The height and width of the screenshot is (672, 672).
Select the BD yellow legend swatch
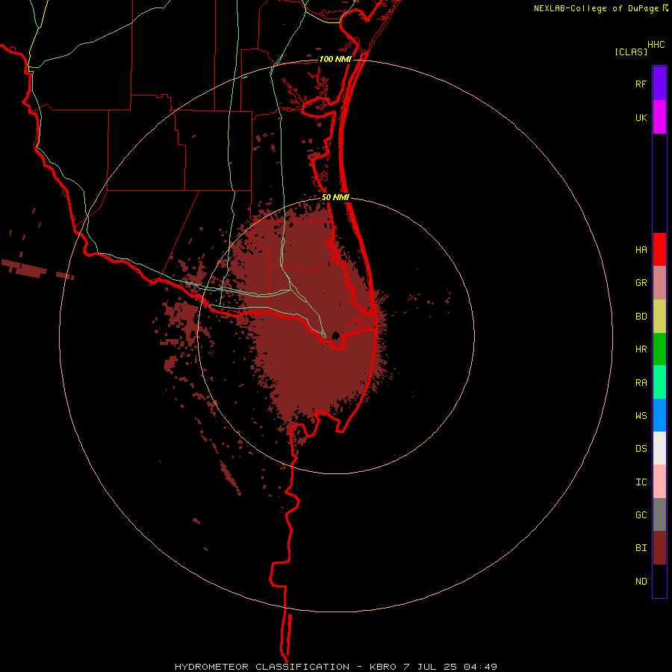pos(659,317)
